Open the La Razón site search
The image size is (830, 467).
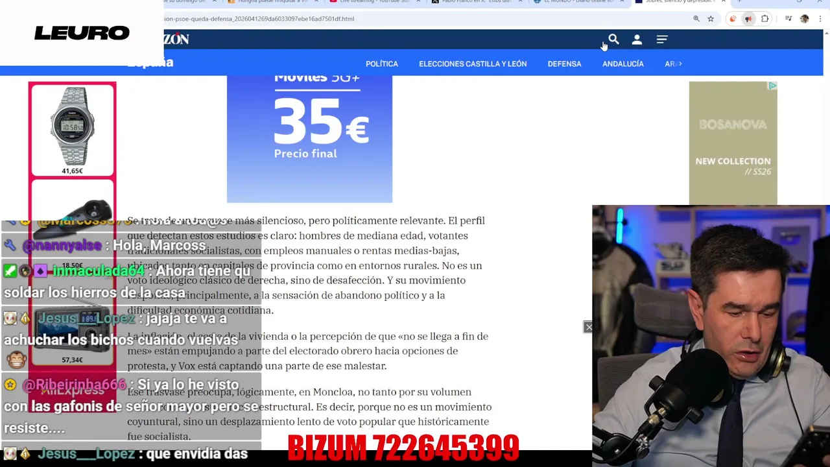613,40
